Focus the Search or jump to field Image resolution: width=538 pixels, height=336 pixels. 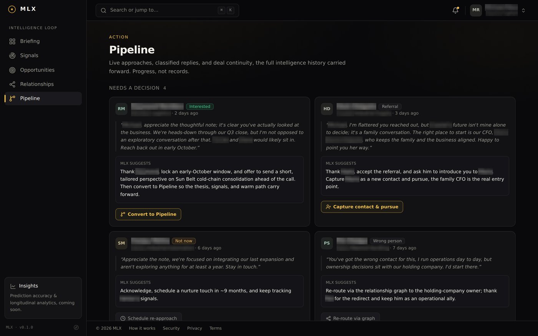pyautogui.click(x=167, y=10)
